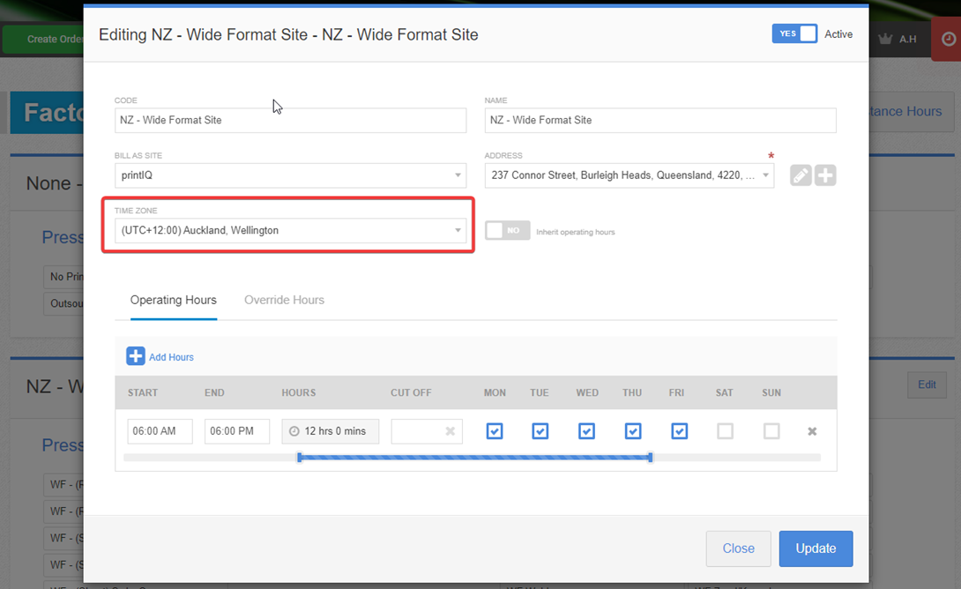Image resolution: width=961 pixels, height=589 pixels.
Task: Open the Bill As Site dropdown
Action: click(x=290, y=175)
